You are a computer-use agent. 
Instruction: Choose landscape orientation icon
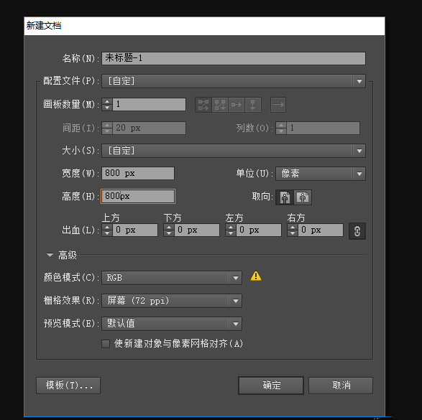pos(303,197)
